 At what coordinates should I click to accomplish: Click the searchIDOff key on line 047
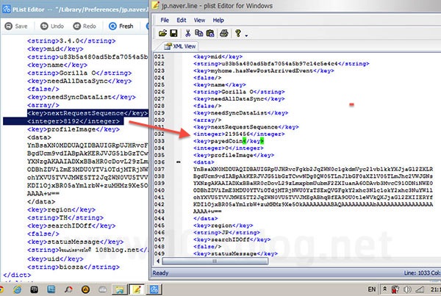click(232, 239)
